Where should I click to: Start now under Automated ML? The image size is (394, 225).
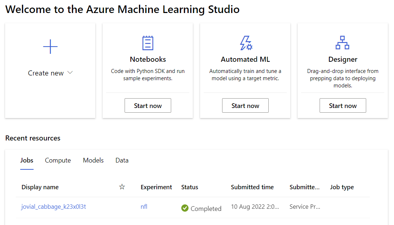pos(245,105)
